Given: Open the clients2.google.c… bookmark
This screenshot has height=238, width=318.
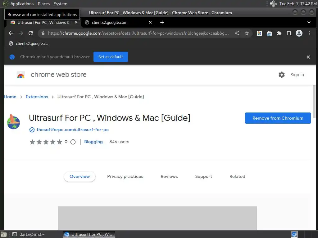Looking at the screenshot, I should [29, 43].
